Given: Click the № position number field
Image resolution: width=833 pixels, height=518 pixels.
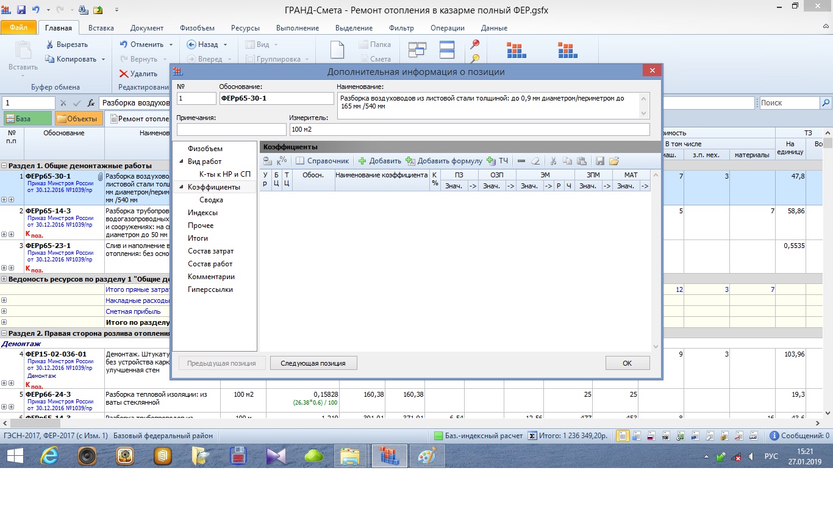Looking at the screenshot, I should [196, 98].
